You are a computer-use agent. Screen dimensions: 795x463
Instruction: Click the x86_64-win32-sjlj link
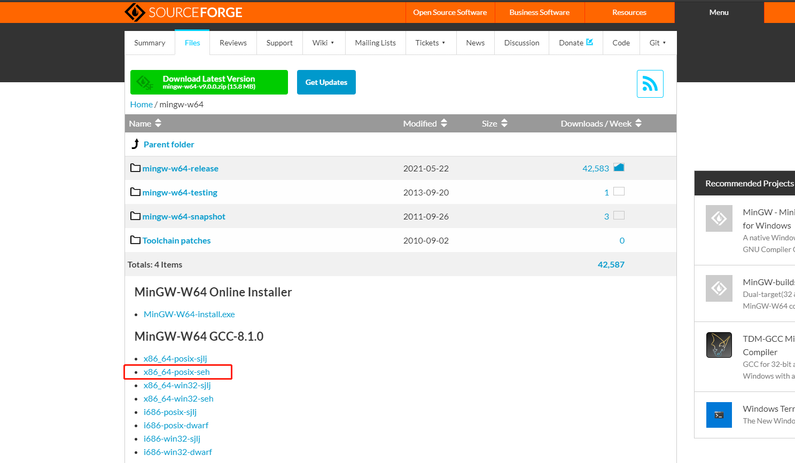tap(177, 385)
